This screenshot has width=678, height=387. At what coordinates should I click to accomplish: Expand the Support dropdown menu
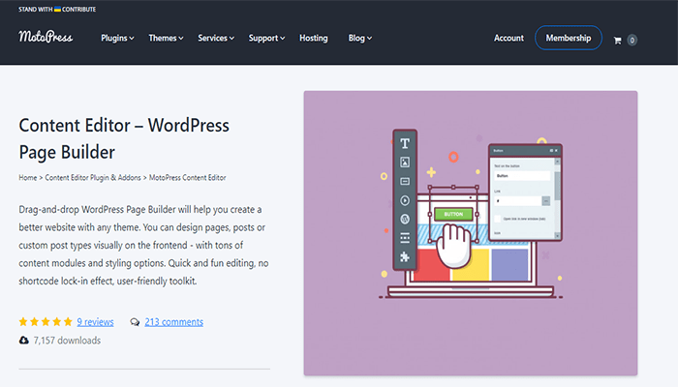click(266, 38)
